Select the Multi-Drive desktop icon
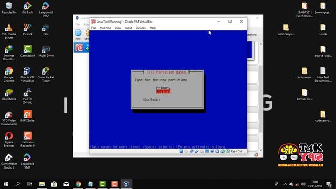Screen dimensions: 336x189 46,51
